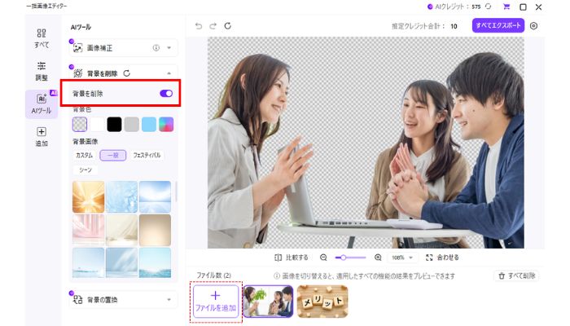Click the すべて削除 button
Screen dimensions: 570x326
click(x=517, y=276)
